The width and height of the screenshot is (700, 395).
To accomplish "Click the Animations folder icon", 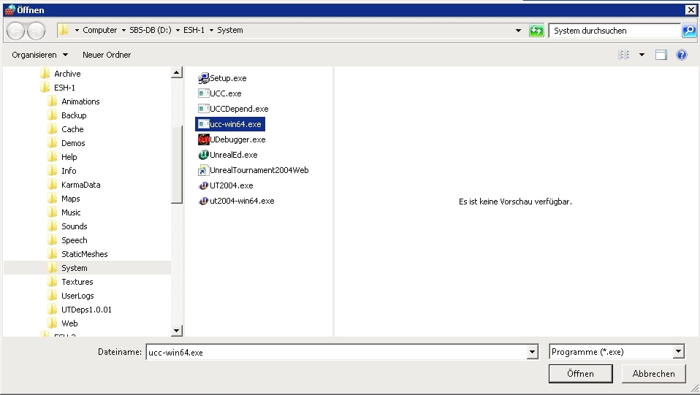I will (52, 101).
